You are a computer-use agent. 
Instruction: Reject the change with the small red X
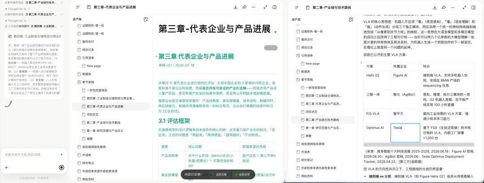pyautogui.click(x=268, y=48)
